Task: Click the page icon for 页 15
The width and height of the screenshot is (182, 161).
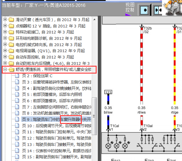Action: click(17, 157)
